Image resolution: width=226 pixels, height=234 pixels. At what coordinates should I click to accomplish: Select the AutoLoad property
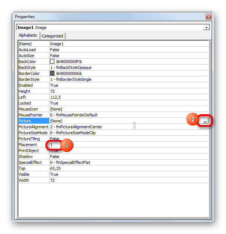(x=34, y=50)
